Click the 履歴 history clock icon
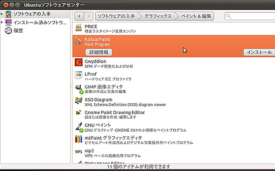Viewport: 275px width, 171px height. point(8,31)
